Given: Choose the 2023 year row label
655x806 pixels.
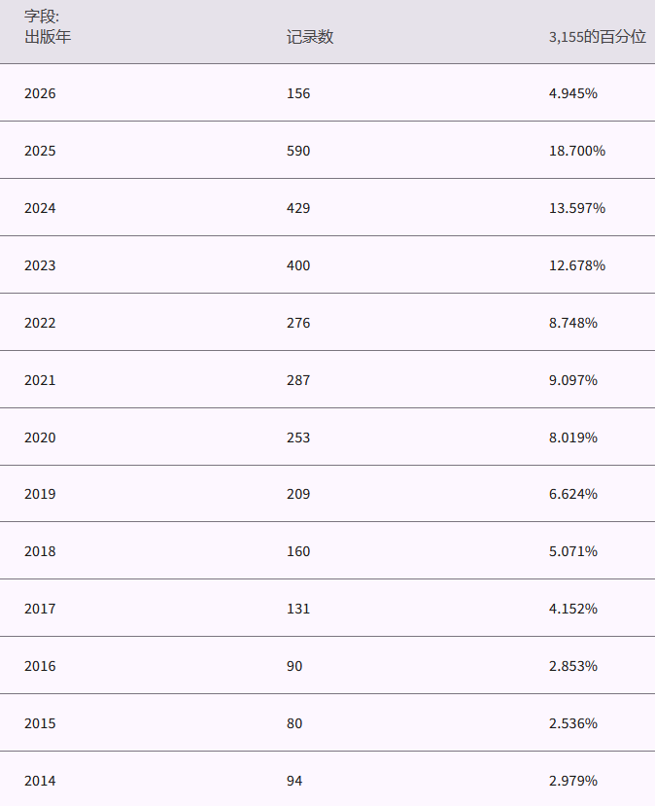Looking at the screenshot, I should (x=40, y=266).
